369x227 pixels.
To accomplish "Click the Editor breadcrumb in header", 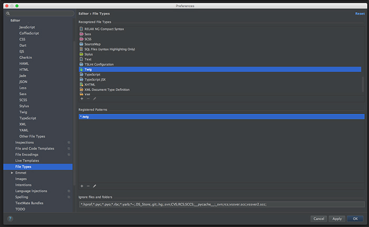I will (83, 14).
